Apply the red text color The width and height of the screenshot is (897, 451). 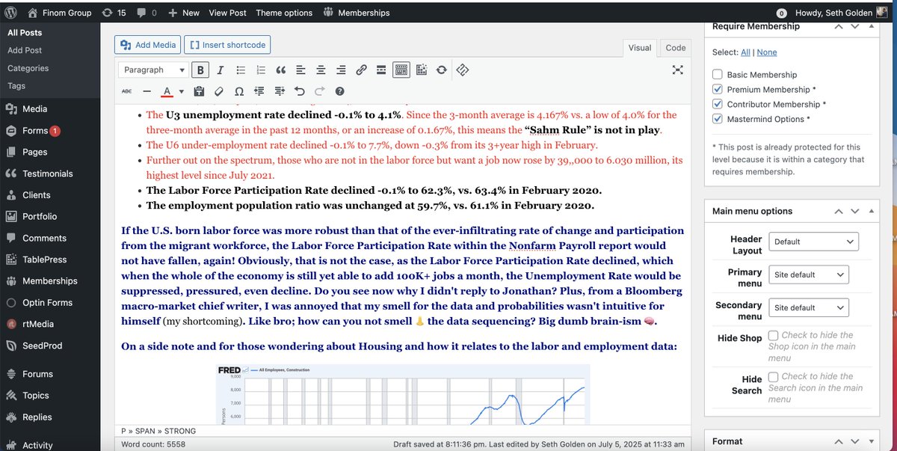tap(167, 91)
